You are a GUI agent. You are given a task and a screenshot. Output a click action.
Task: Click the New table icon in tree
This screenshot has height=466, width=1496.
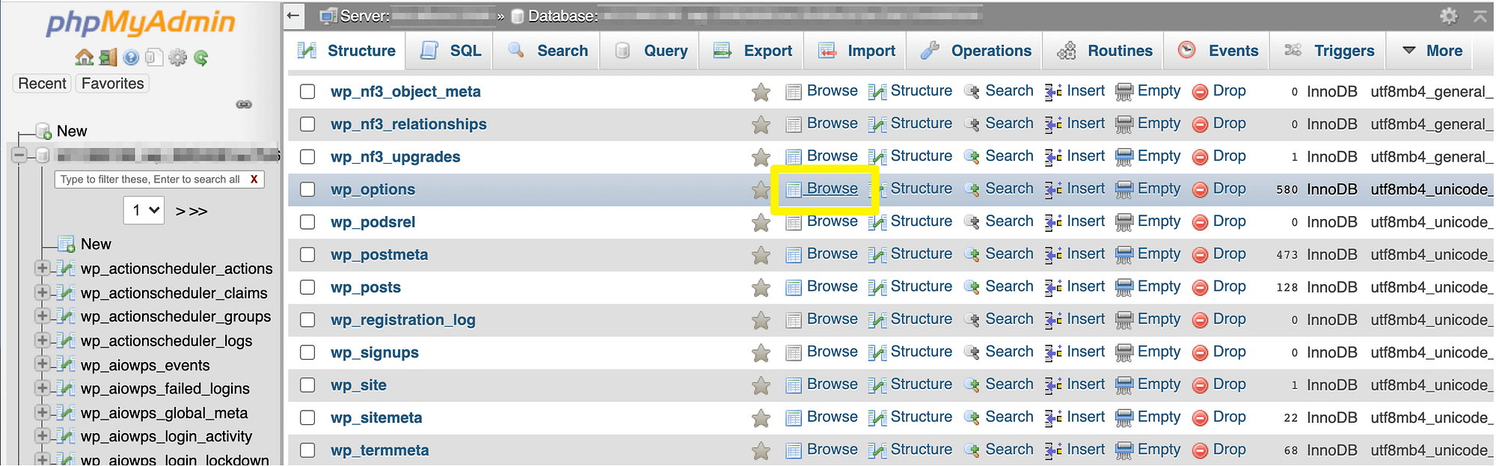[x=66, y=244]
